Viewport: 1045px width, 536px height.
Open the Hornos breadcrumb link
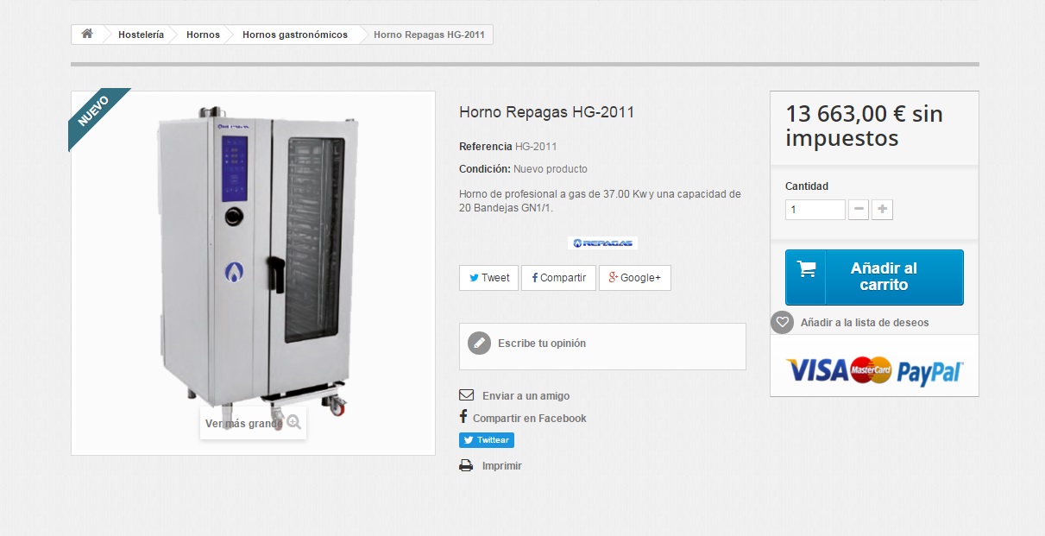(203, 35)
